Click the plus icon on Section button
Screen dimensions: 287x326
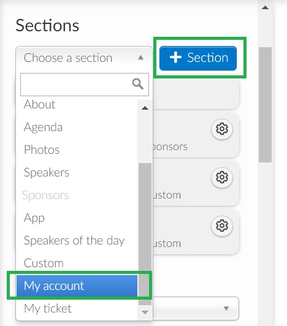pos(175,58)
